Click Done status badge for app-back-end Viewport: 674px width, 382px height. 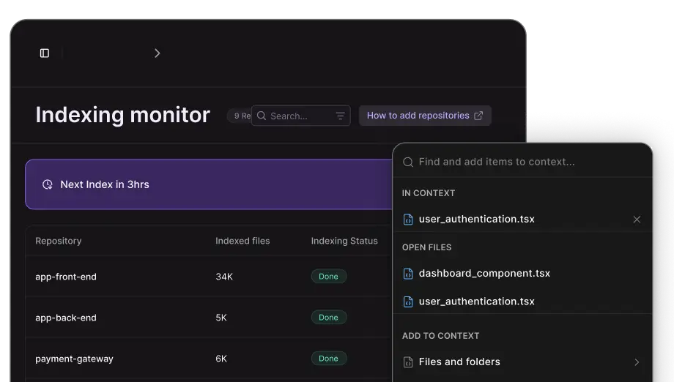pyautogui.click(x=328, y=318)
